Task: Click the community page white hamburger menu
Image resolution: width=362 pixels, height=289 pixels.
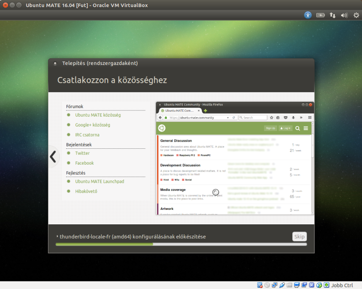Action: coord(306,128)
